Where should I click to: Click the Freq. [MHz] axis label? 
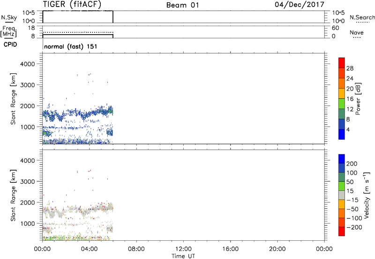point(8,31)
